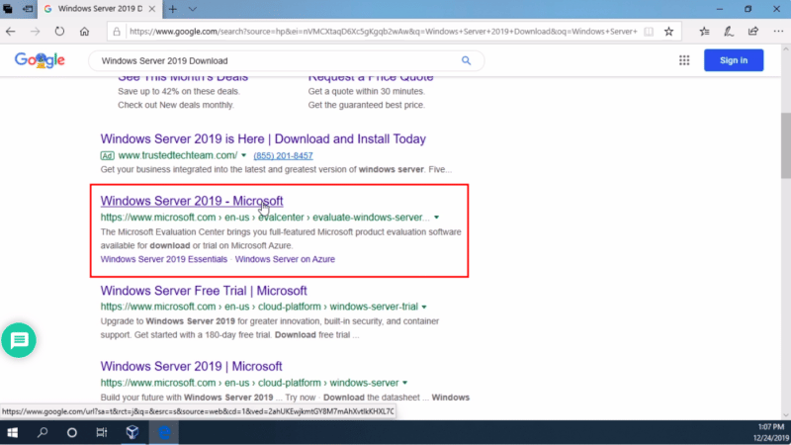Screen dimensions: 791x445
Task: Click the blue Sign in button
Action: pos(733,60)
